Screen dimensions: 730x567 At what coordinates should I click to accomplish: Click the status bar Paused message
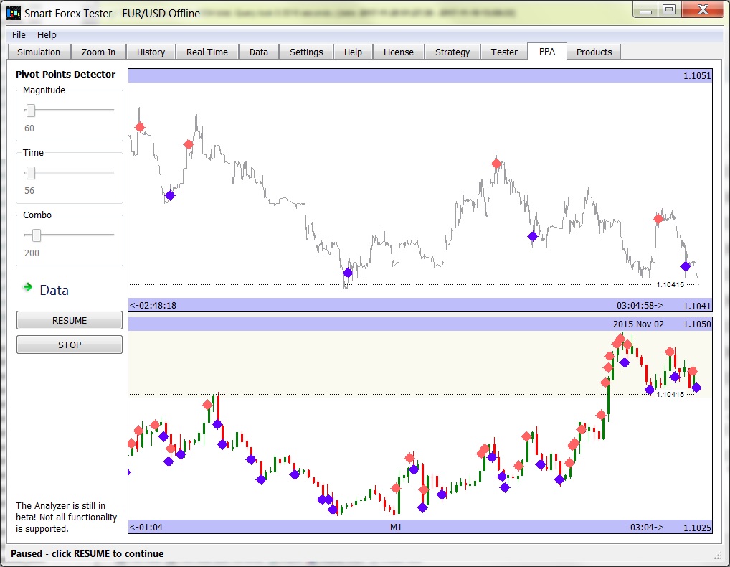[x=87, y=553]
